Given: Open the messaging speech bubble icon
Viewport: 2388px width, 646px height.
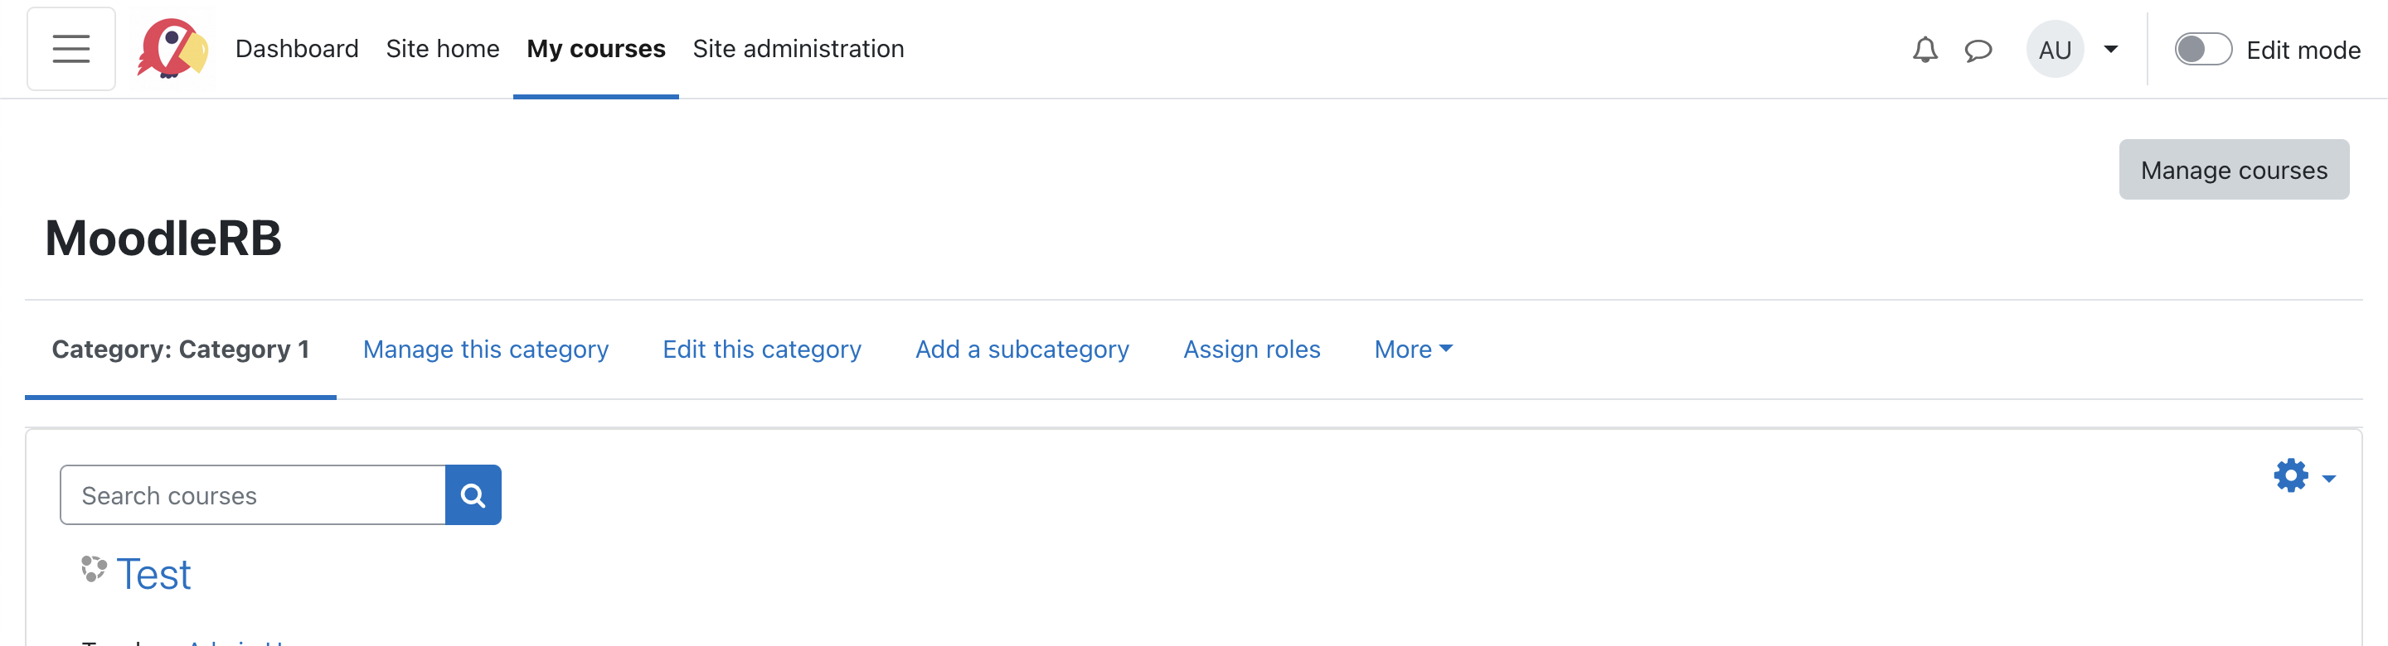Looking at the screenshot, I should pos(1978,50).
